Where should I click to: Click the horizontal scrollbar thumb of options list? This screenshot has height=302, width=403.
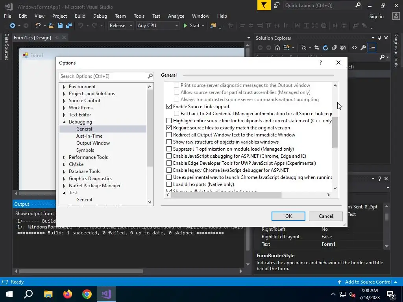click(x=226, y=195)
